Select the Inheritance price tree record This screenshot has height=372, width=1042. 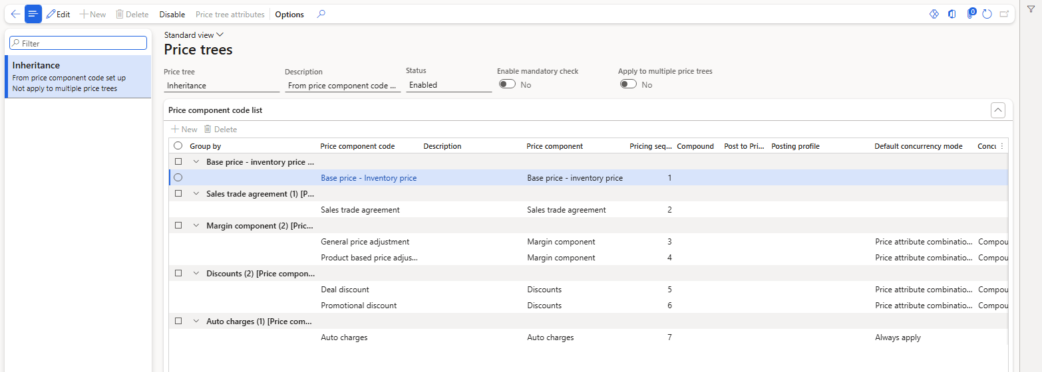point(78,76)
